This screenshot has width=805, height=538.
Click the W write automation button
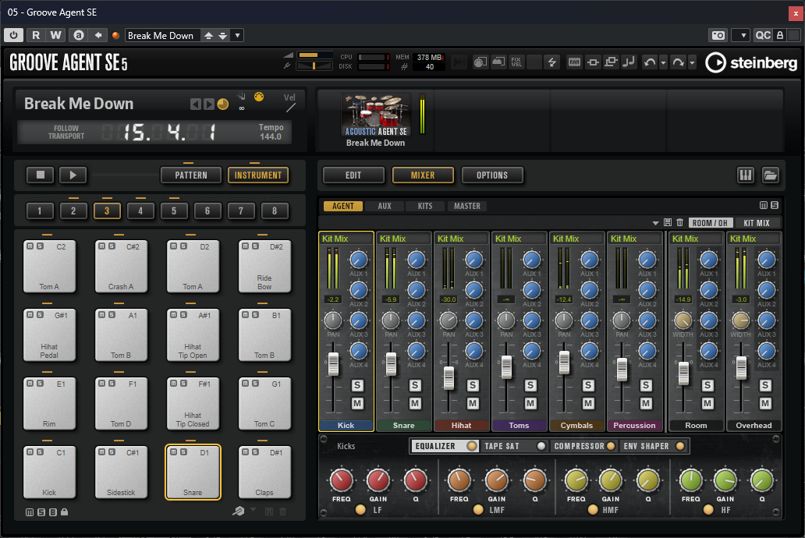click(55, 35)
